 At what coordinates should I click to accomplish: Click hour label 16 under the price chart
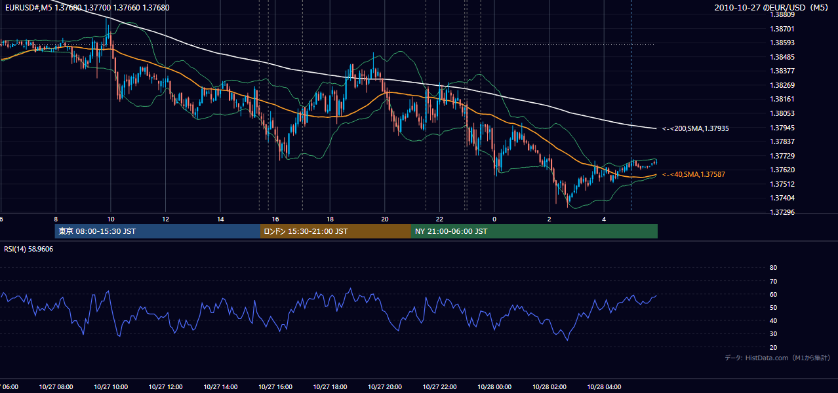click(x=275, y=219)
